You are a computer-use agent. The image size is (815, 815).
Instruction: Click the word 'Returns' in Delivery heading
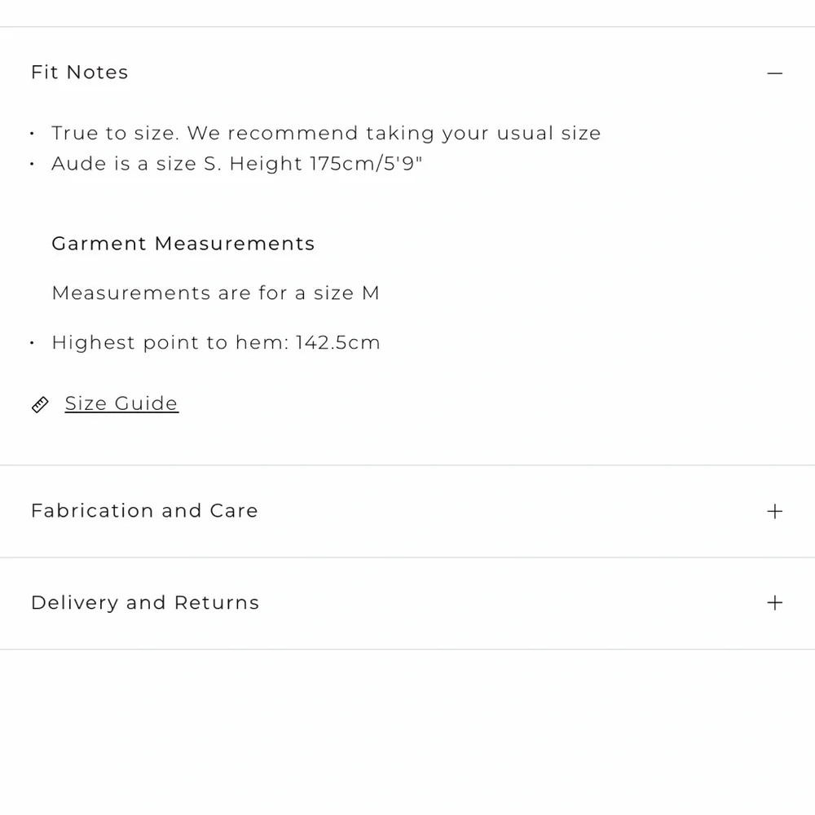pyautogui.click(x=217, y=603)
